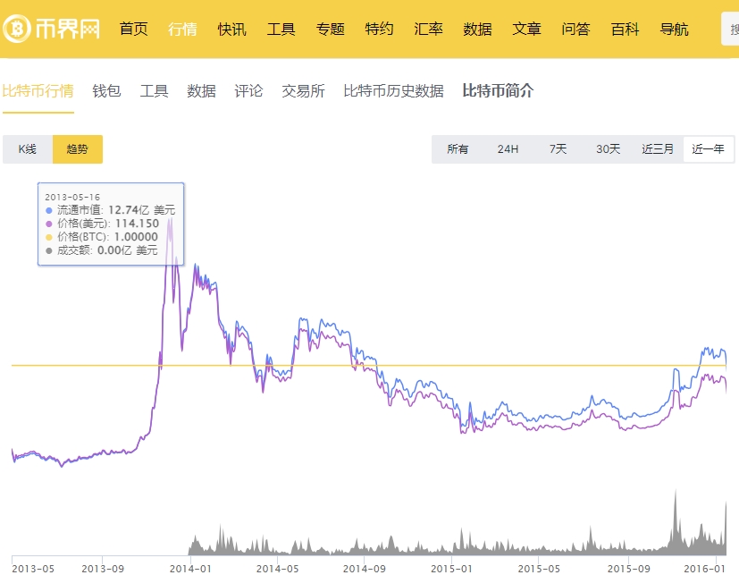Select the 趋势 trend chart mode
This screenshot has height=575, width=739.
[78, 149]
